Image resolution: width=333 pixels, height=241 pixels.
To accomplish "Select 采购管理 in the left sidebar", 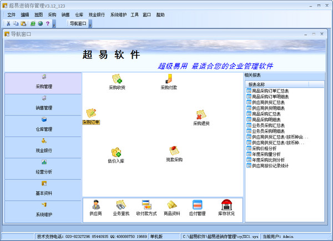I will (x=43, y=83).
